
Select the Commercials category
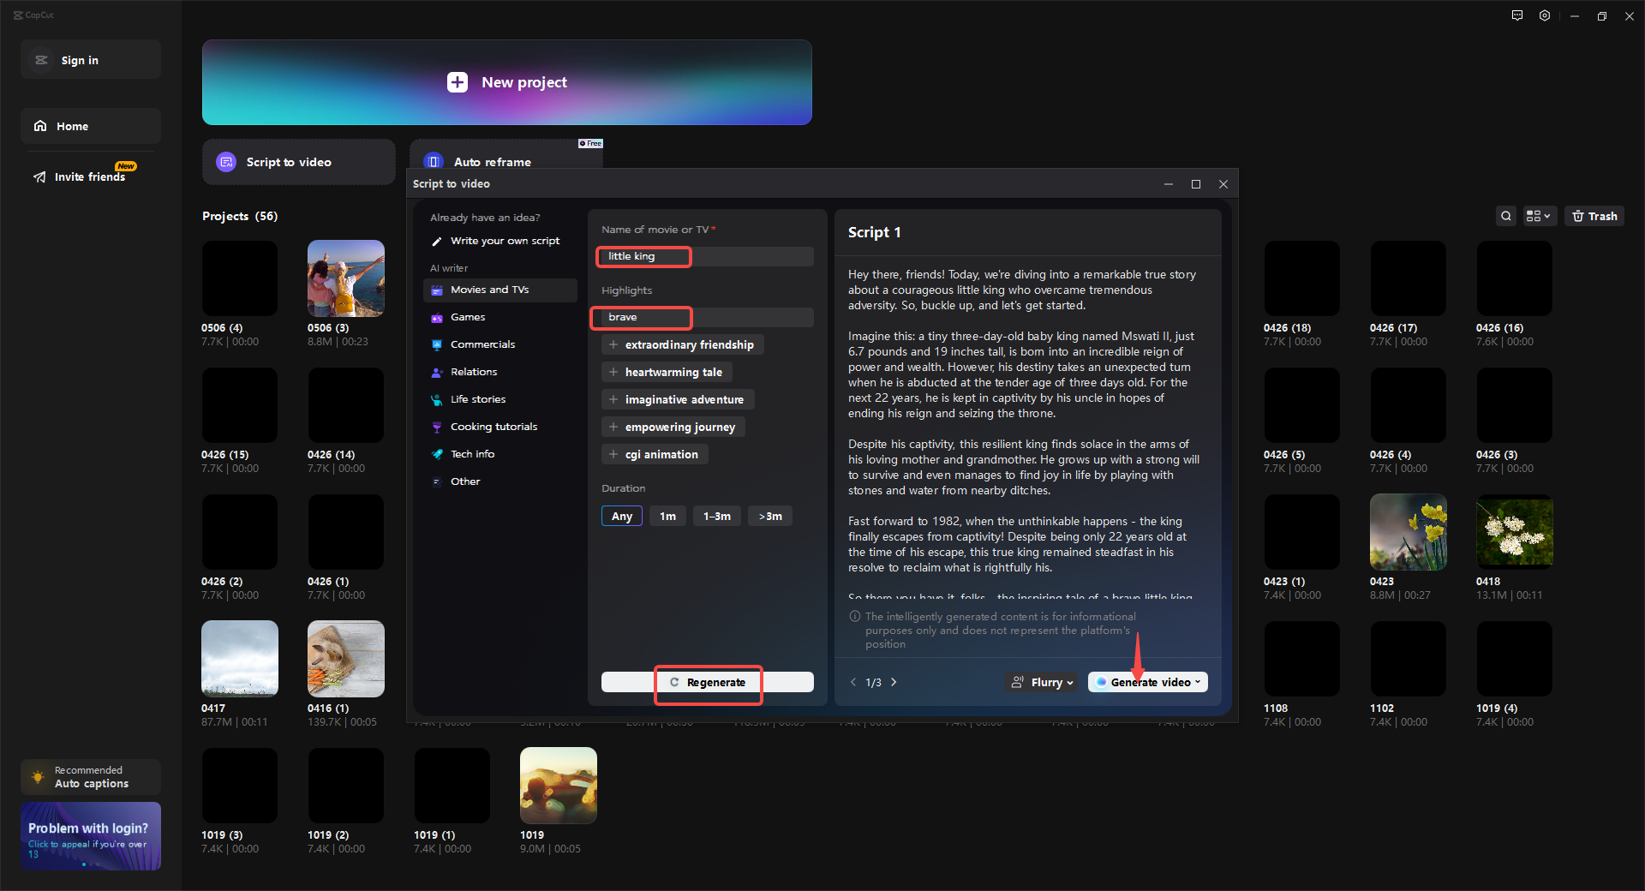pos(500,344)
